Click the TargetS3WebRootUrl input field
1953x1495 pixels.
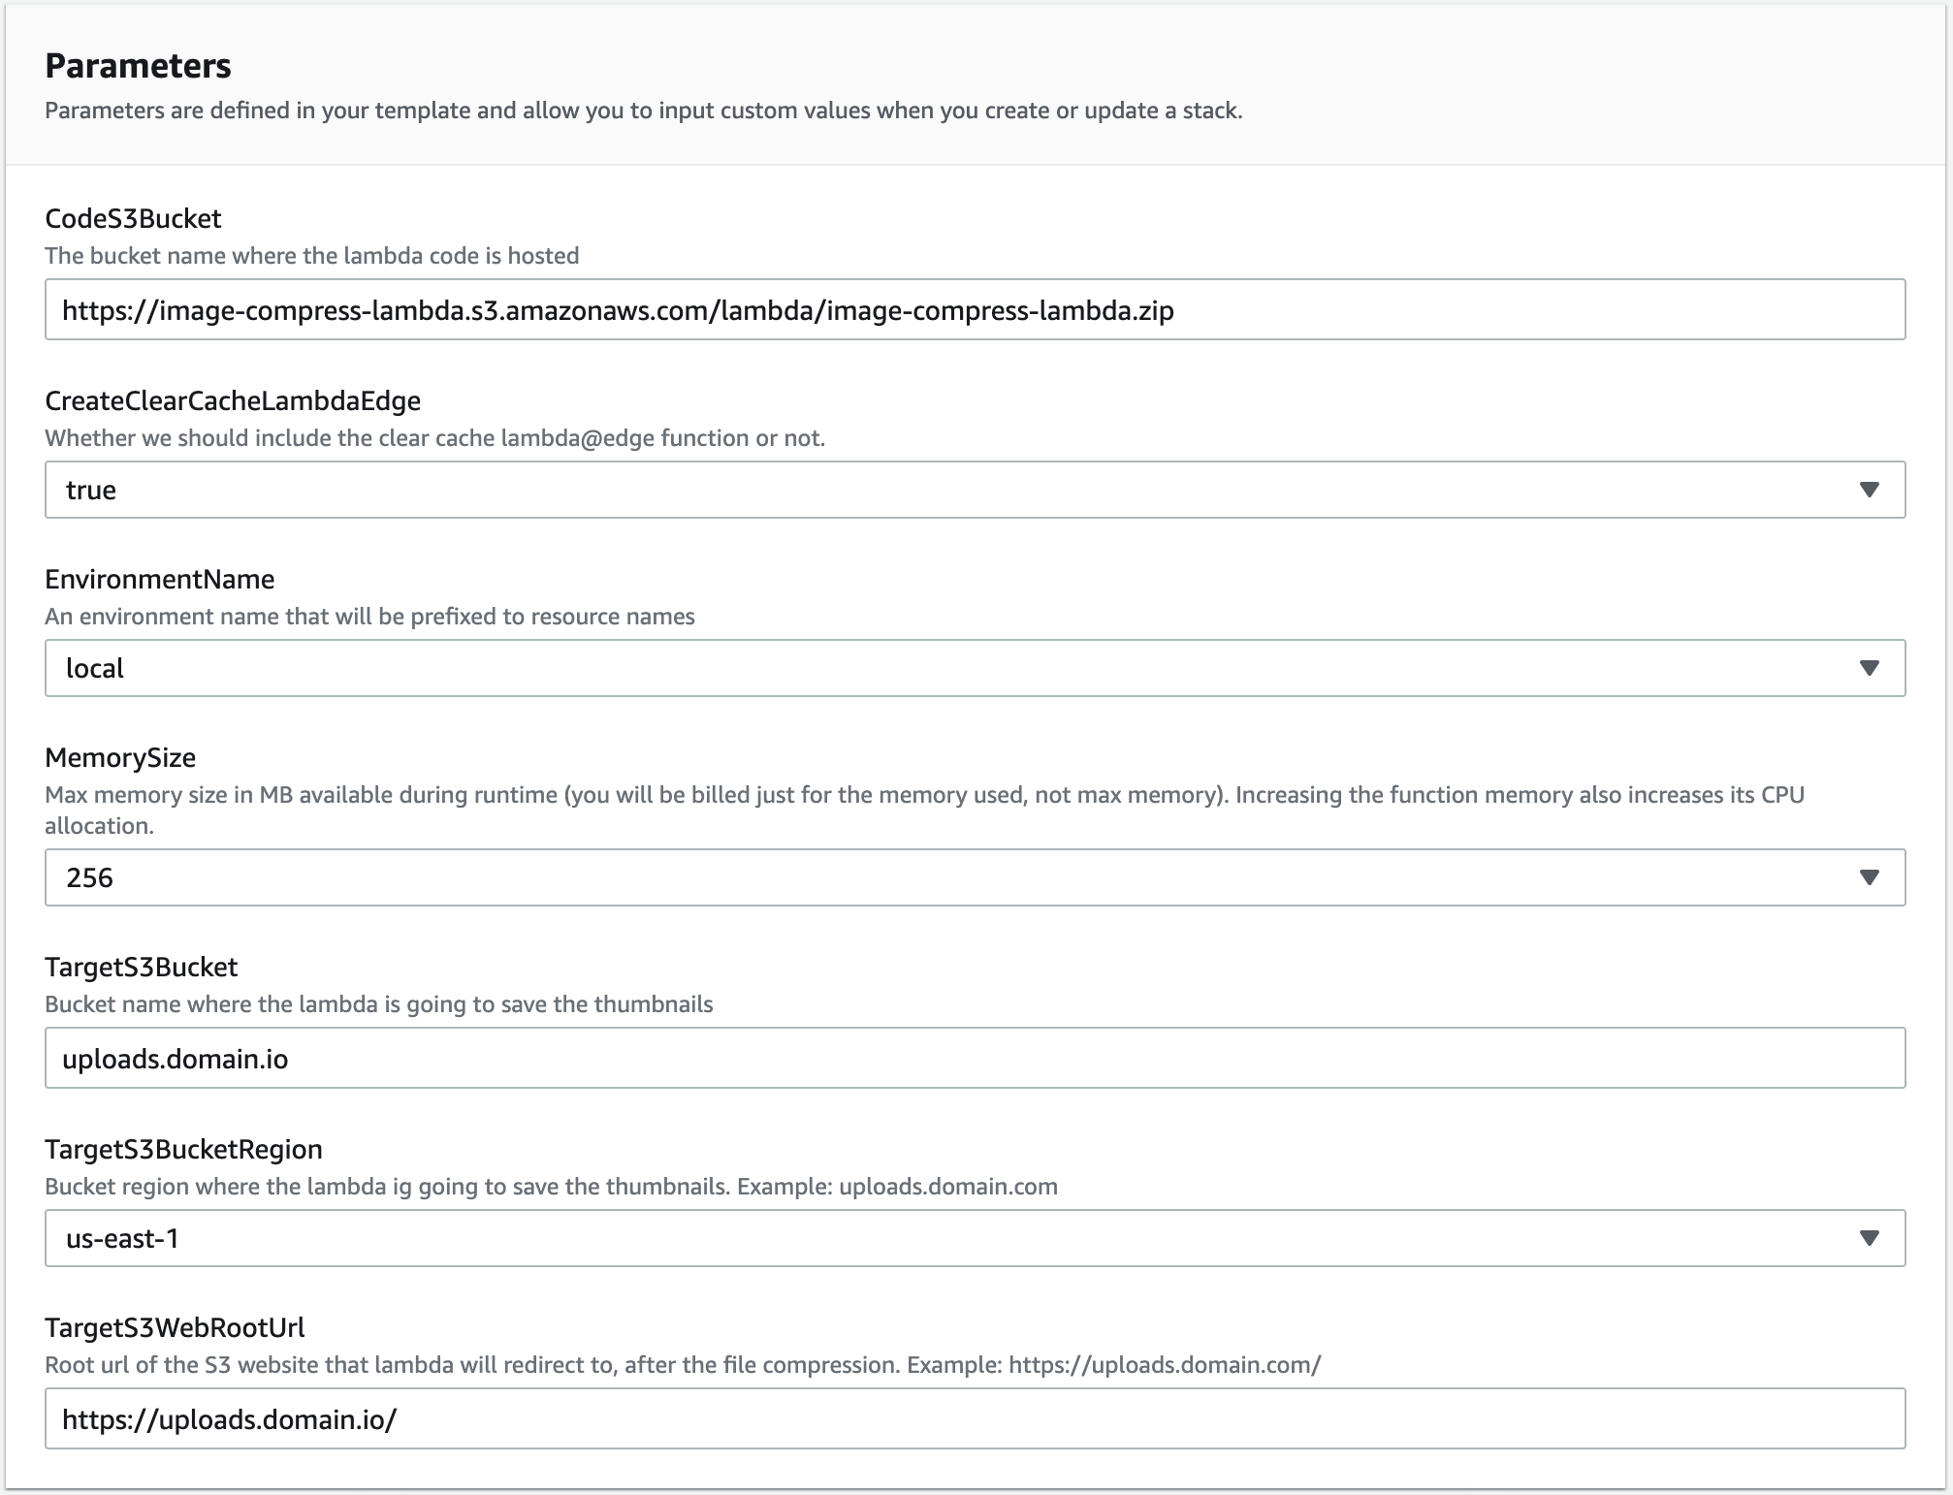coord(975,1419)
